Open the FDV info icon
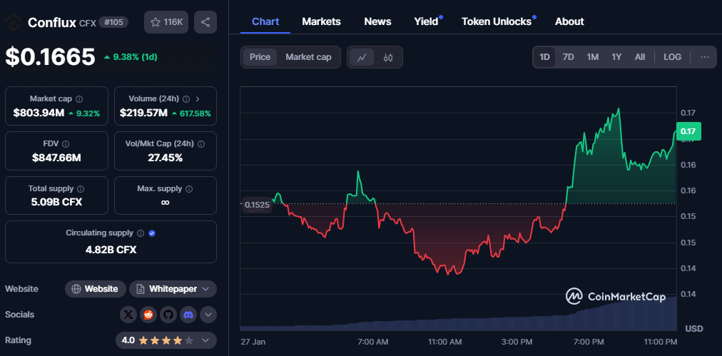This screenshot has height=356, width=722. click(x=66, y=144)
